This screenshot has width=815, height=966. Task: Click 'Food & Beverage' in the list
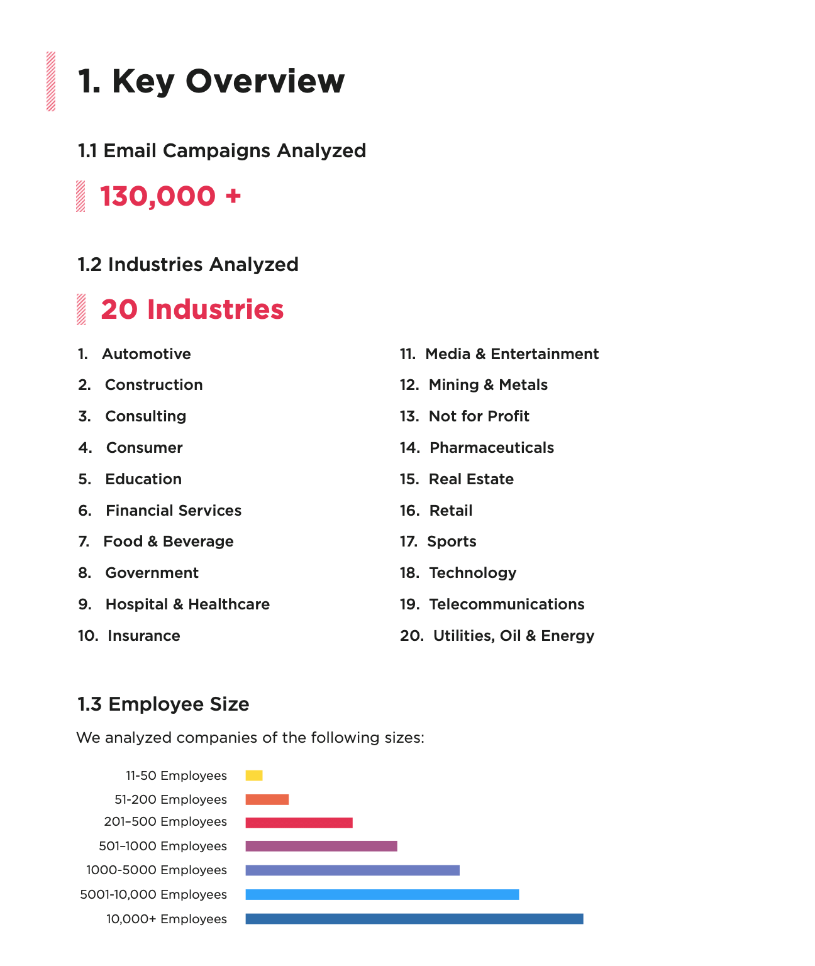tap(169, 541)
